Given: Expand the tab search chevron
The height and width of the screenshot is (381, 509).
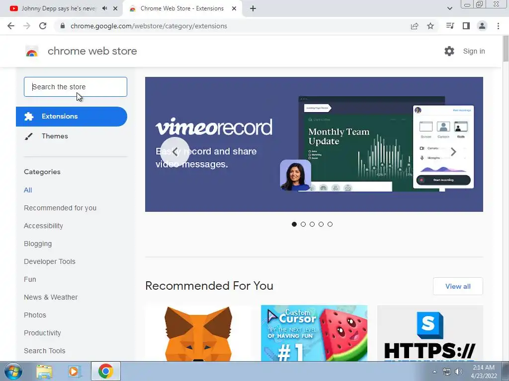Looking at the screenshot, I should point(449,8).
